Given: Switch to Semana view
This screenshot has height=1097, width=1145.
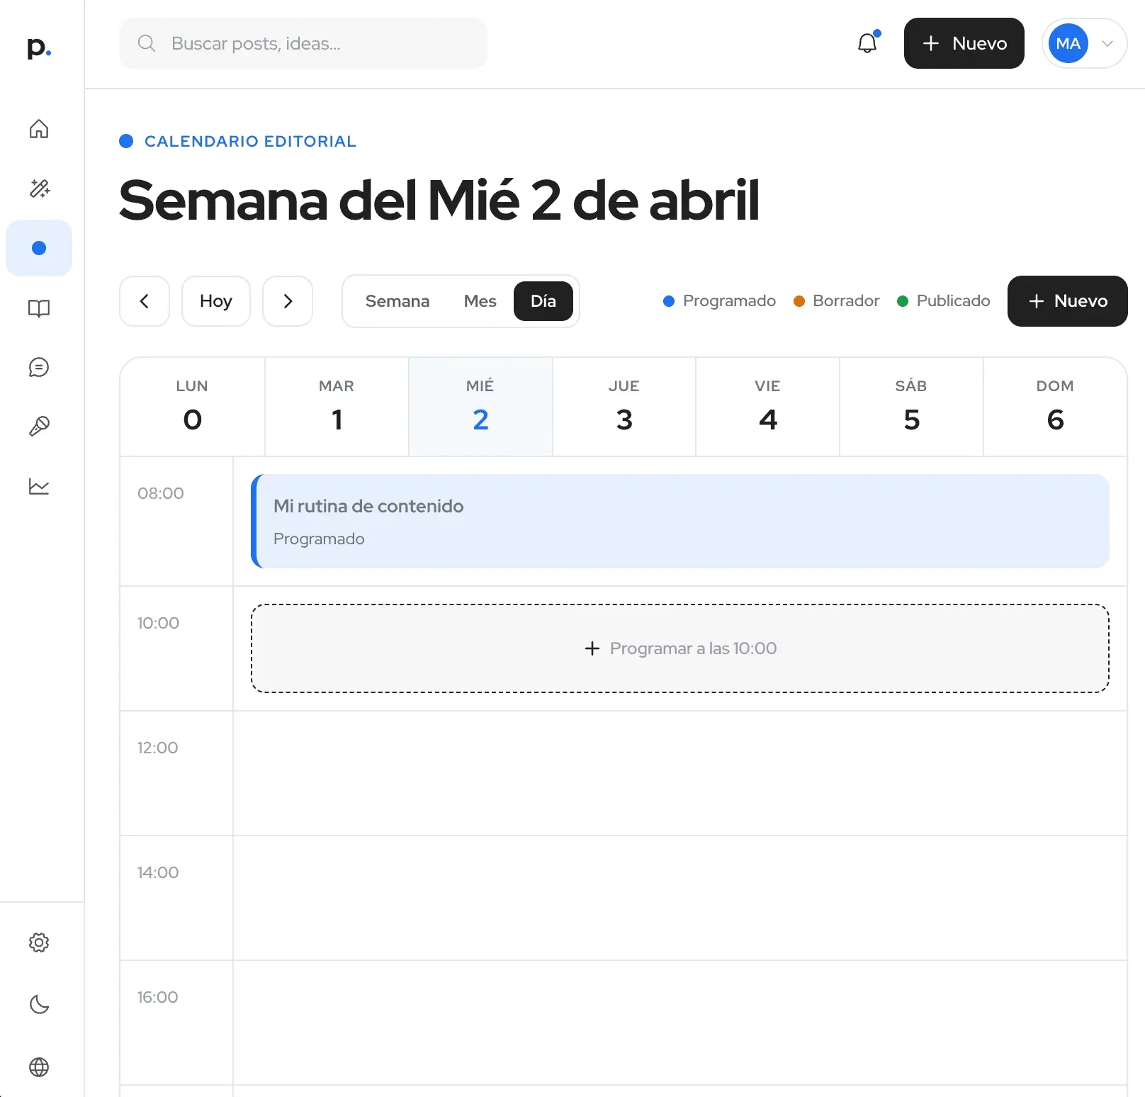Looking at the screenshot, I should 397,301.
